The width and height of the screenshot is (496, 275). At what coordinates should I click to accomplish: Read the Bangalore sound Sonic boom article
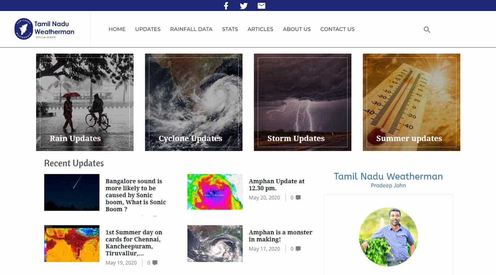point(136,195)
